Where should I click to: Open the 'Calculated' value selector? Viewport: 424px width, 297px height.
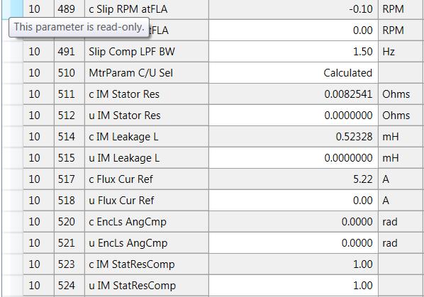coord(294,73)
